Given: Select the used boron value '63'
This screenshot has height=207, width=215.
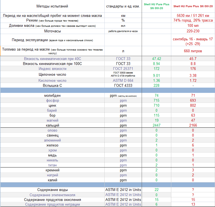Looking at the screenshot, I should 193,116.
